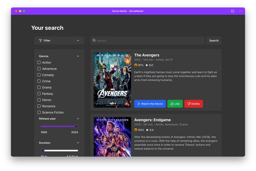Image resolution: width=256 pixels, height=171 pixels.
Task: Click the tomato score icon for Avengers: Endgame
Action: (136, 130)
